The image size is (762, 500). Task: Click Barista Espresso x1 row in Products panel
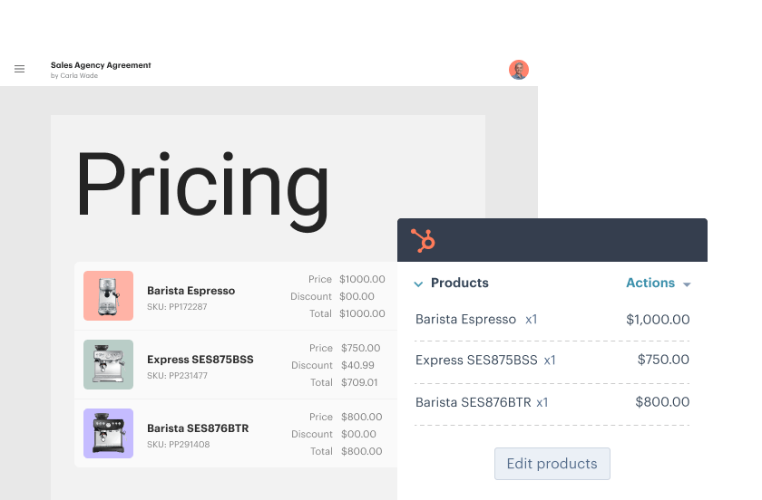(552, 320)
